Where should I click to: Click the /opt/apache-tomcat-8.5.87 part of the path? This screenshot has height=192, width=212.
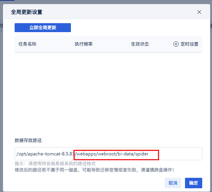point(45,154)
